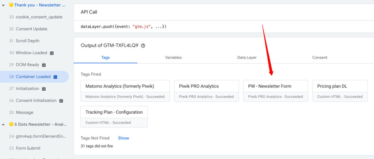Click the code icon next to DOM Ready

(44, 65)
